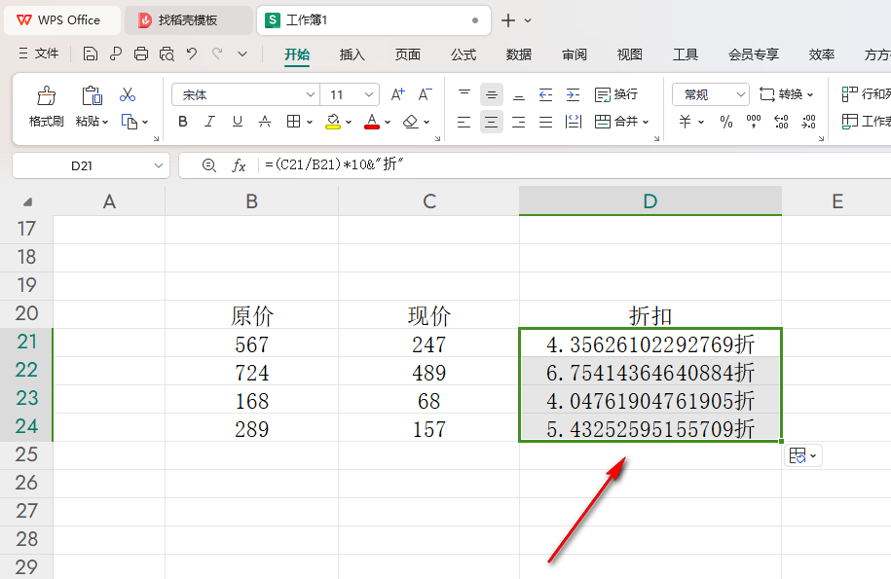
Task: Click the Cut scissors icon
Action: [x=128, y=94]
